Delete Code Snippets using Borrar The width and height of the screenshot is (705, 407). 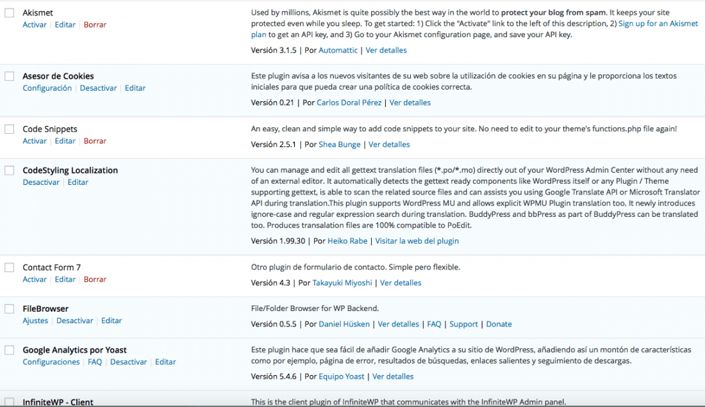pos(95,141)
